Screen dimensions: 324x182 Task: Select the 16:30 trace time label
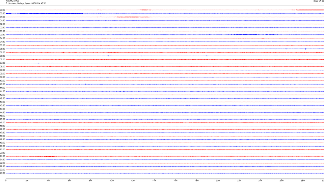2,126
